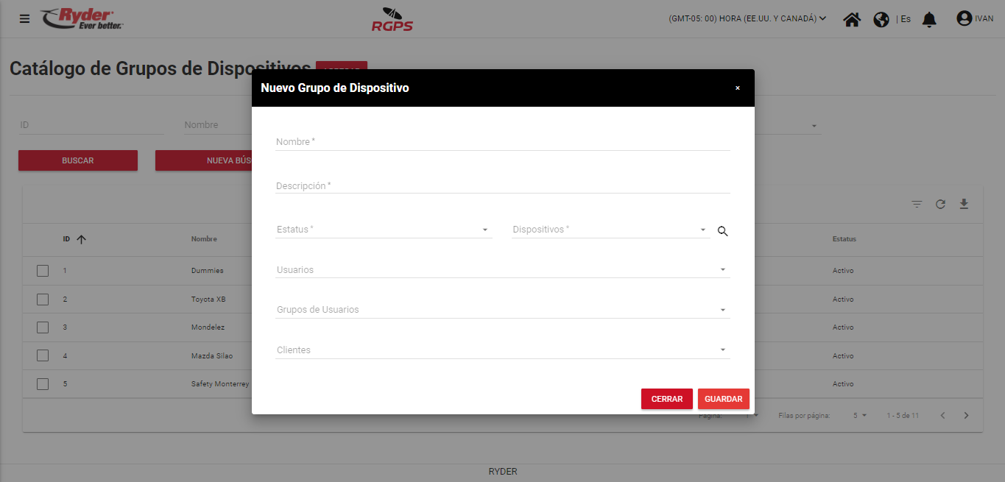The image size is (1005, 482).
Task: Focus the Nombre field in the dialog
Action: pos(502,141)
